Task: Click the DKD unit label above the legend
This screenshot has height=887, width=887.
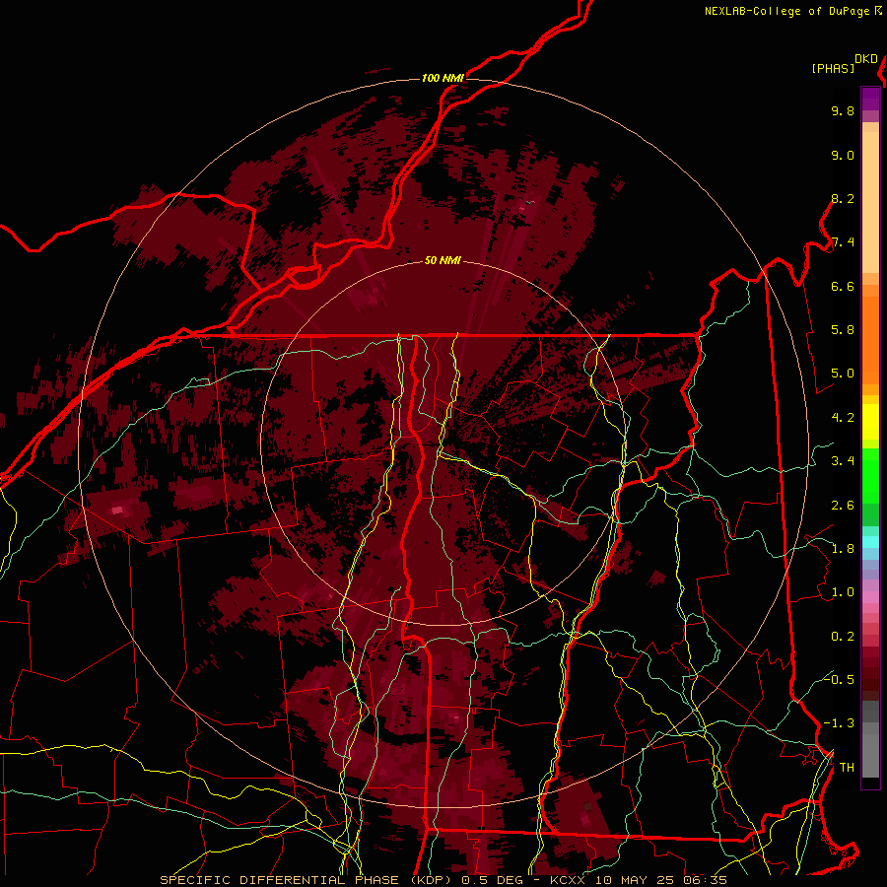Action: (x=866, y=59)
